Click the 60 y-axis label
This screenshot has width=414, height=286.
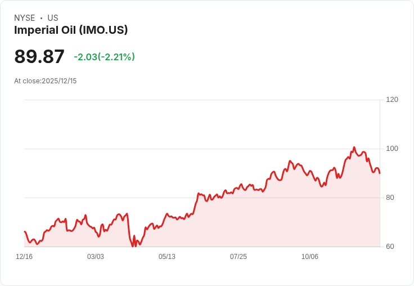pos(390,247)
